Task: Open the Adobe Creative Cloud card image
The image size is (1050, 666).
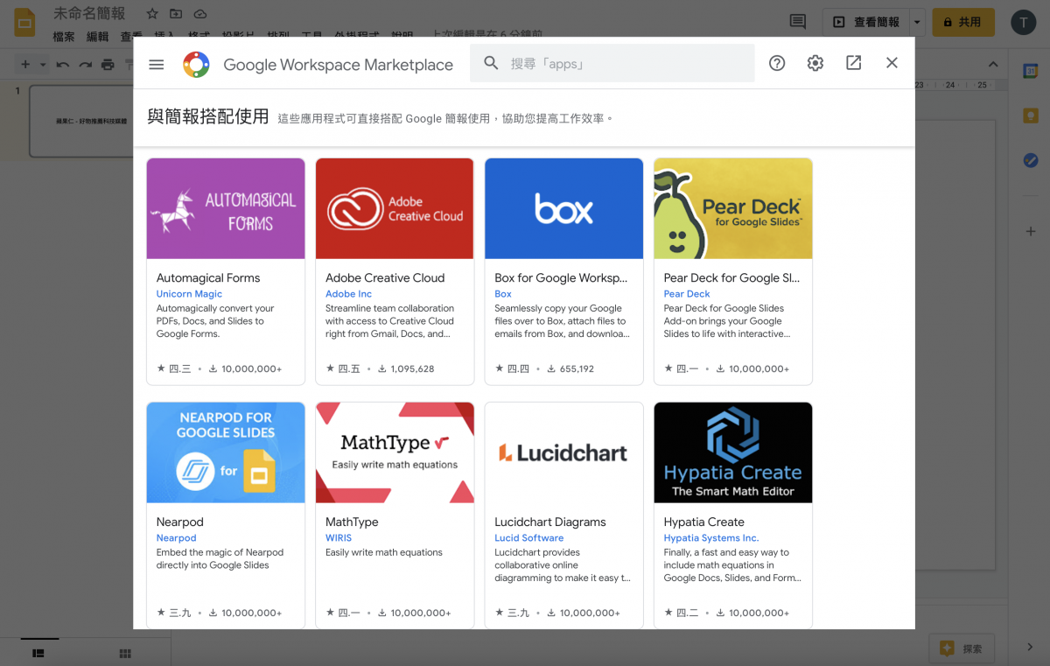Action: tap(395, 208)
